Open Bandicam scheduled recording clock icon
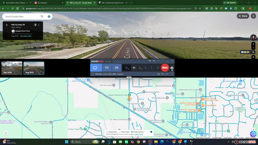The image size is (258, 145). click(154, 61)
